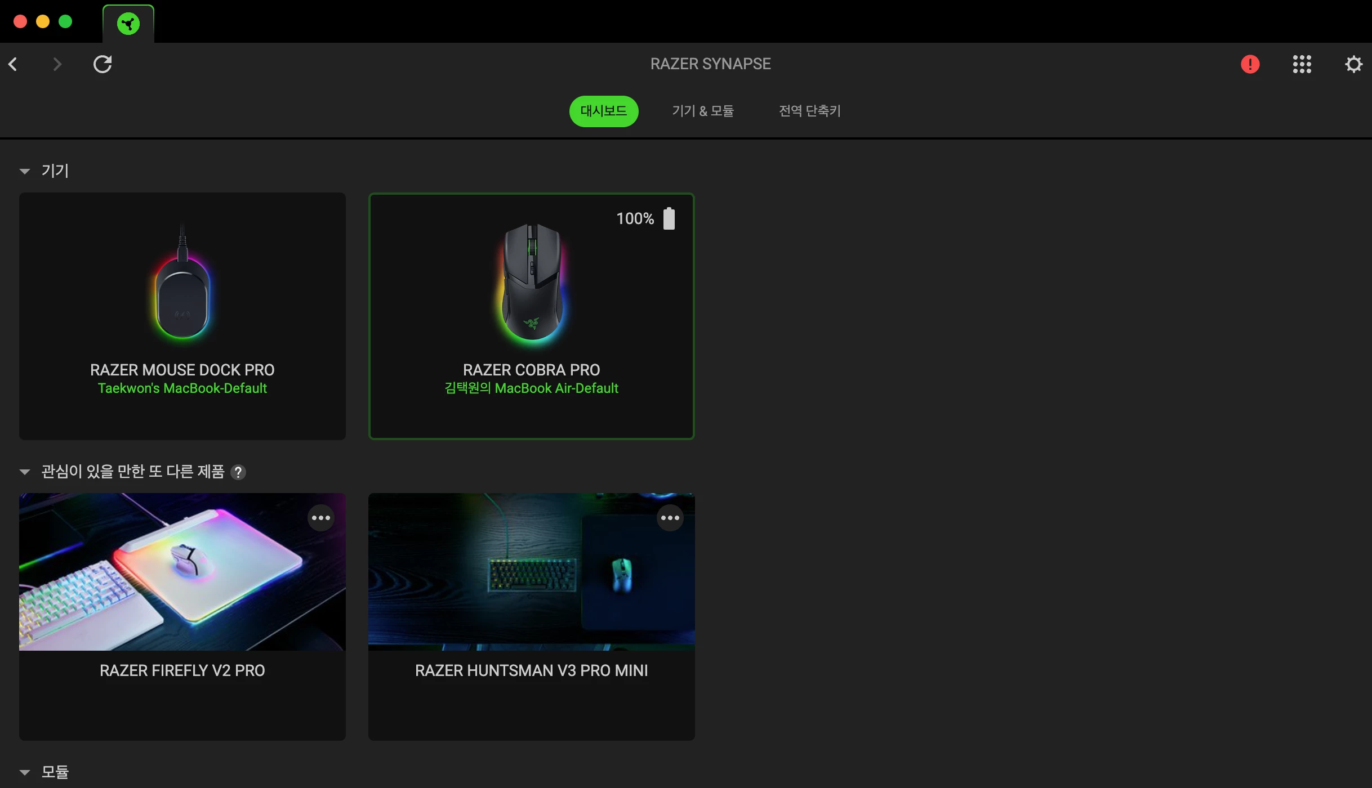Switch to the 기기 & 모듈 tab
Image resolution: width=1372 pixels, height=788 pixels.
[x=702, y=111]
